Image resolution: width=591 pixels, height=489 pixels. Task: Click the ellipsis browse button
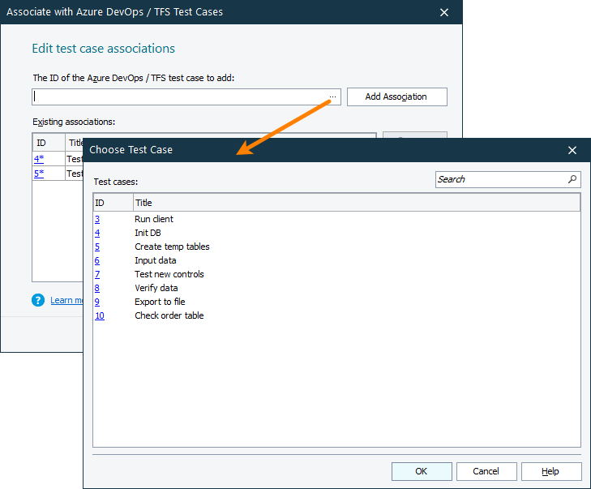333,97
